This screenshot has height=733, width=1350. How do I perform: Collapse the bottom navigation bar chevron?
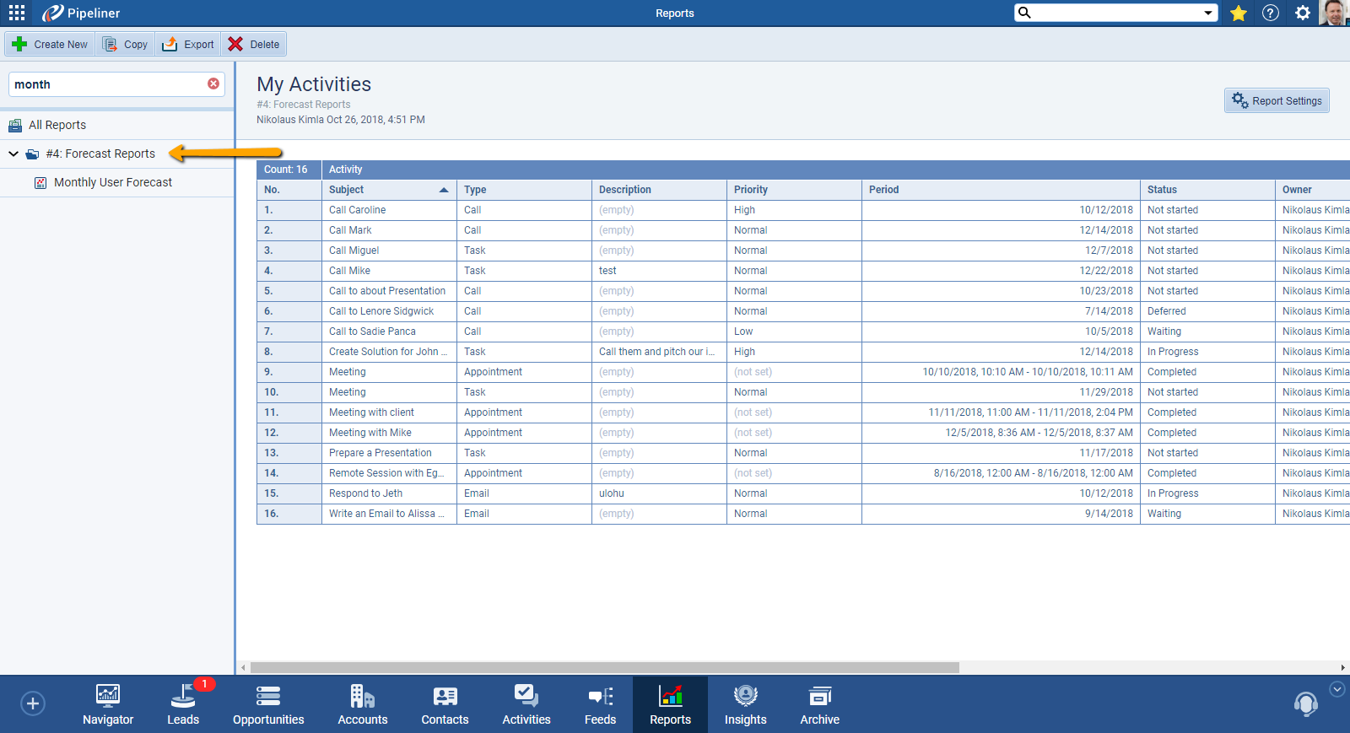[1337, 689]
